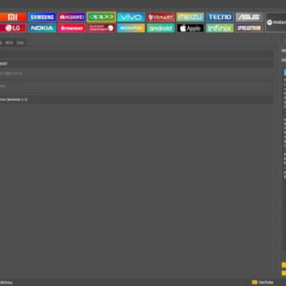The width and height of the screenshot is (286, 286).
Task: Switch to the DIAG tab
Action: coord(20,43)
